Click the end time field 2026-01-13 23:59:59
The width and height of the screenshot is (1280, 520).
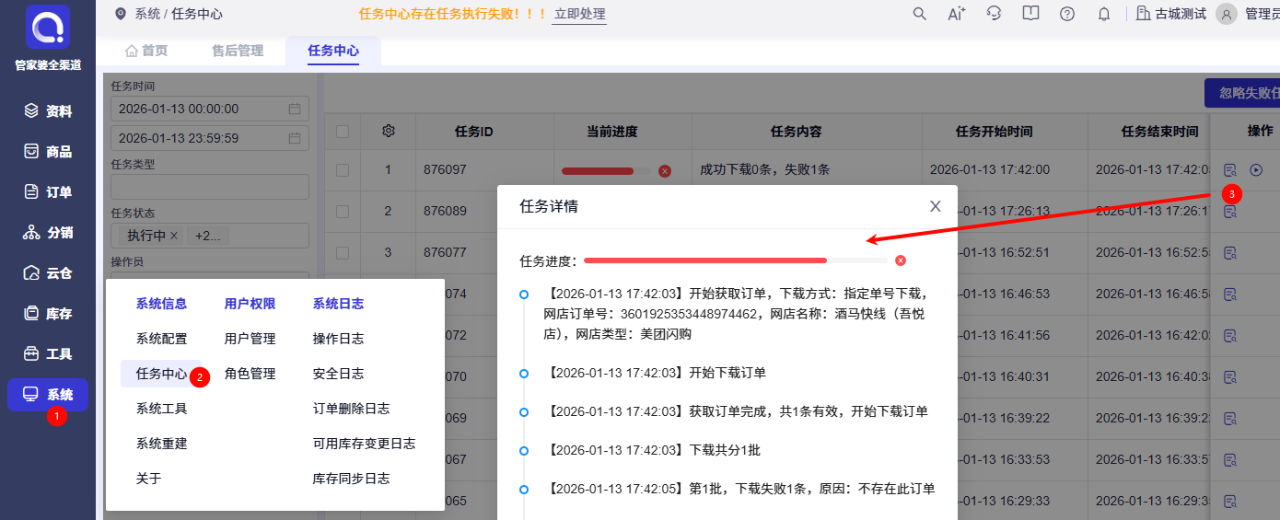tap(209, 138)
